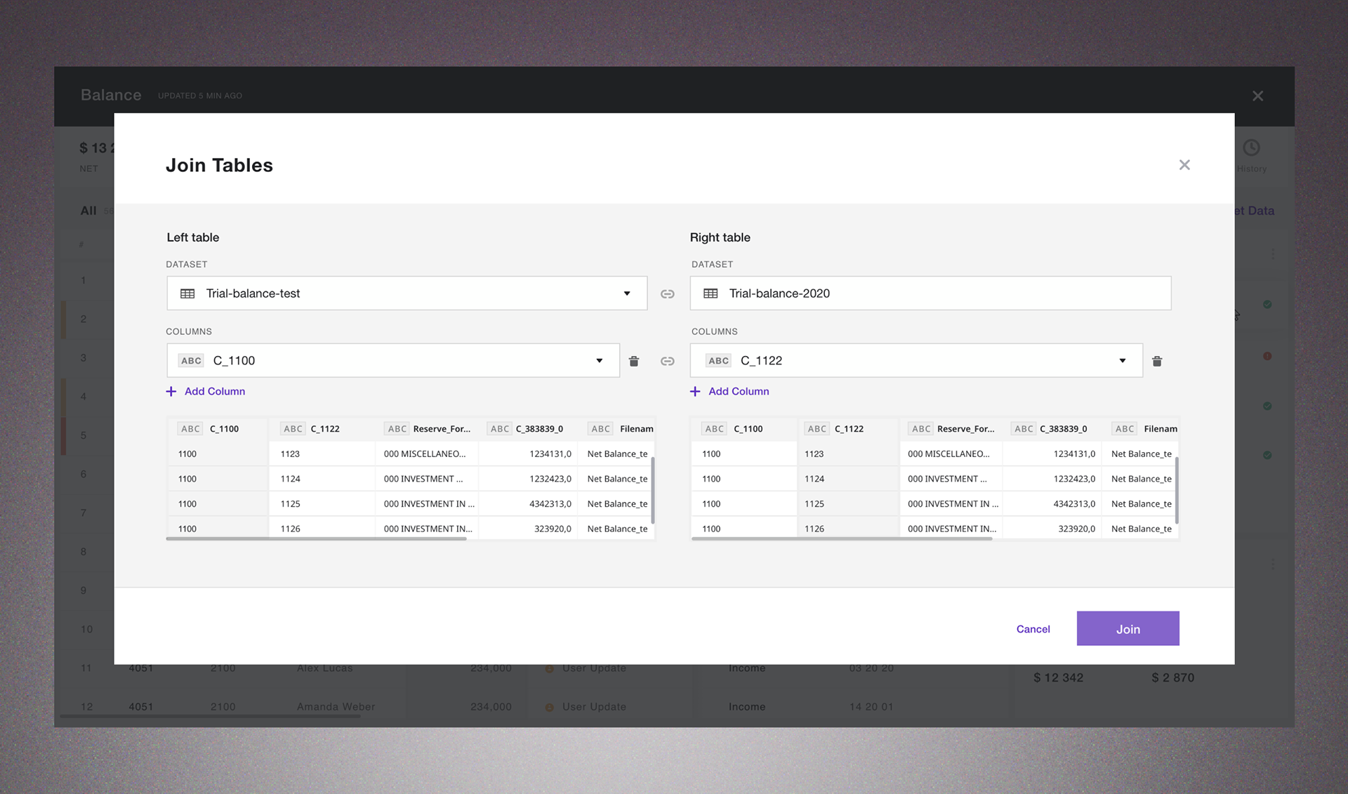The image size is (1348, 794).
Task: Select C_383839_0 header in right preview
Action: 1063,429
